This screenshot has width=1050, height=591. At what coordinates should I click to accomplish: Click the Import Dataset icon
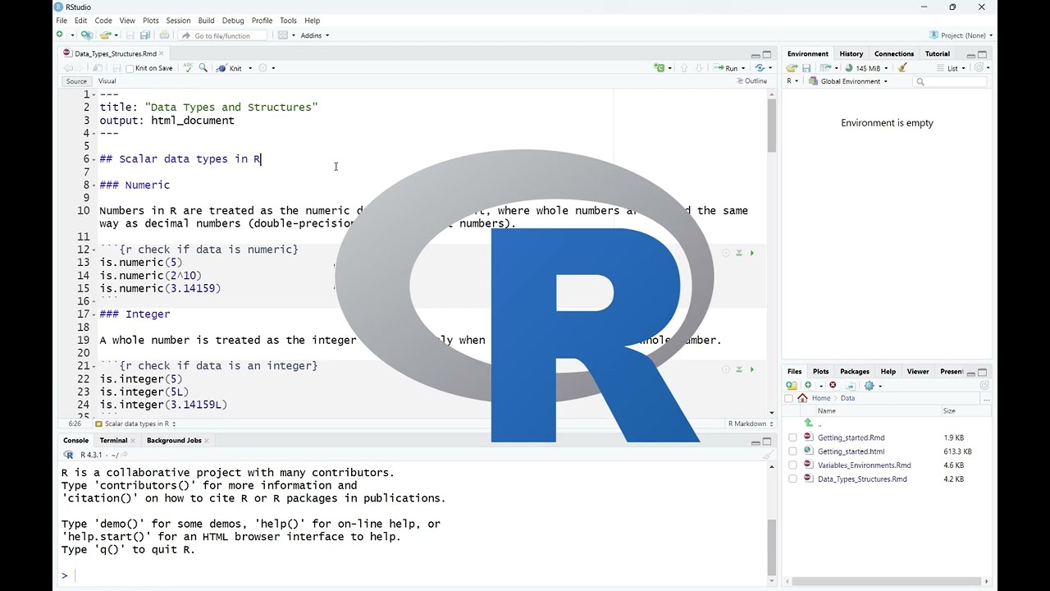coord(825,68)
